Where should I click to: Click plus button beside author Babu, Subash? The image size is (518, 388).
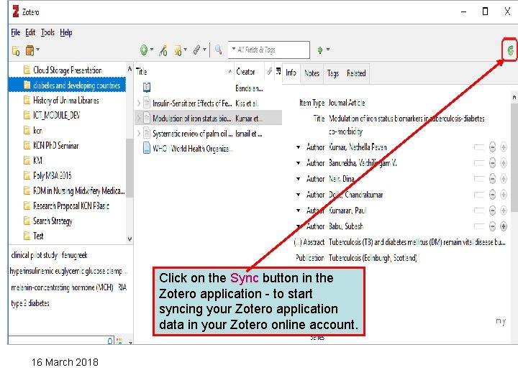coord(504,226)
